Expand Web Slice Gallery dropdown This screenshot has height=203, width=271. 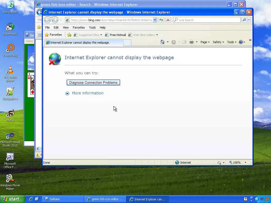[157, 35]
